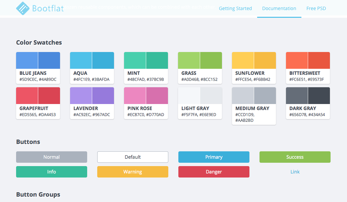Select the lighter Dark Gray swatch #656D78
The width and height of the screenshot is (347, 202).
click(x=297, y=96)
